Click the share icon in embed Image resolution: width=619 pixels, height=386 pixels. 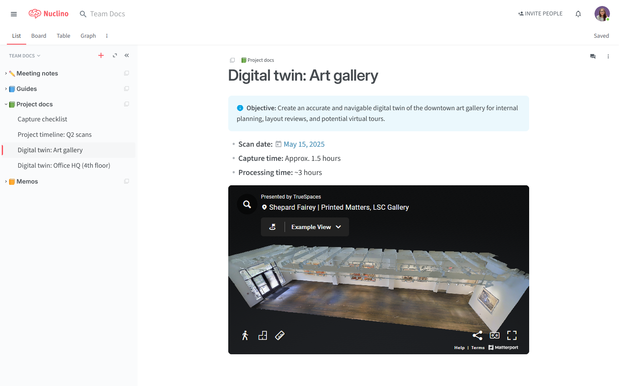[478, 335]
